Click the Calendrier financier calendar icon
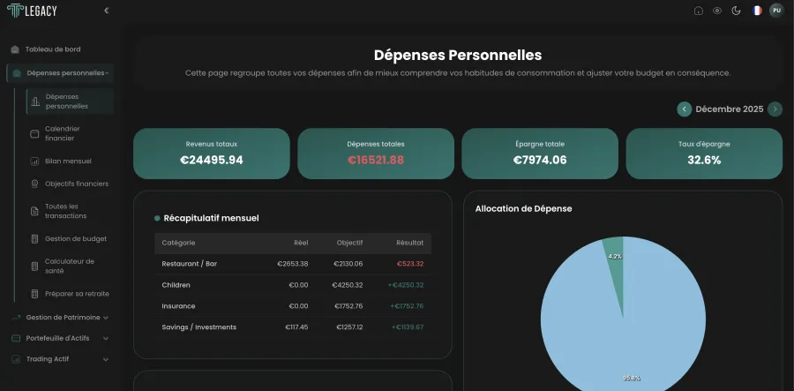Image resolution: width=794 pixels, height=391 pixels. 34,134
